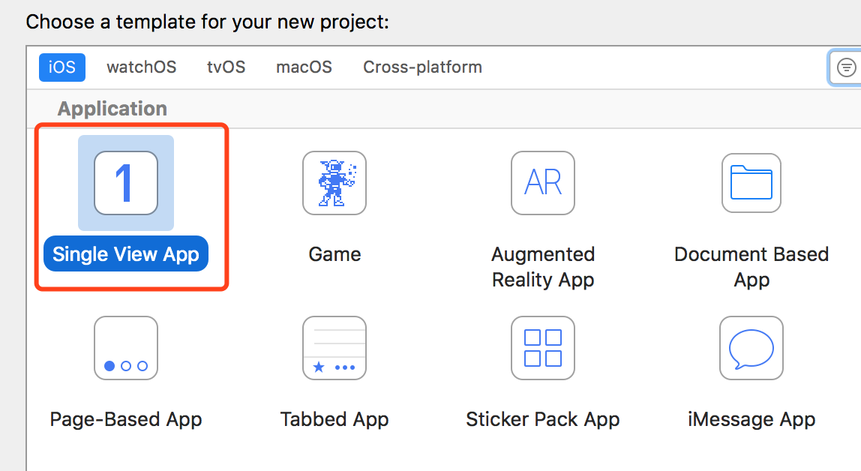Click the Game template label
The image size is (861, 471).
pos(334,254)
